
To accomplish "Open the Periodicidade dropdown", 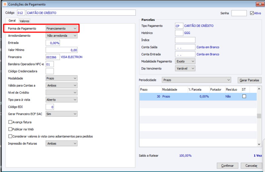I will (196, 80).
